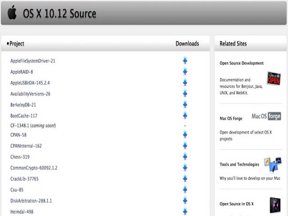Click the Documentation and resources for Bonjour description
288x216 pixels.
click(241, 86)
